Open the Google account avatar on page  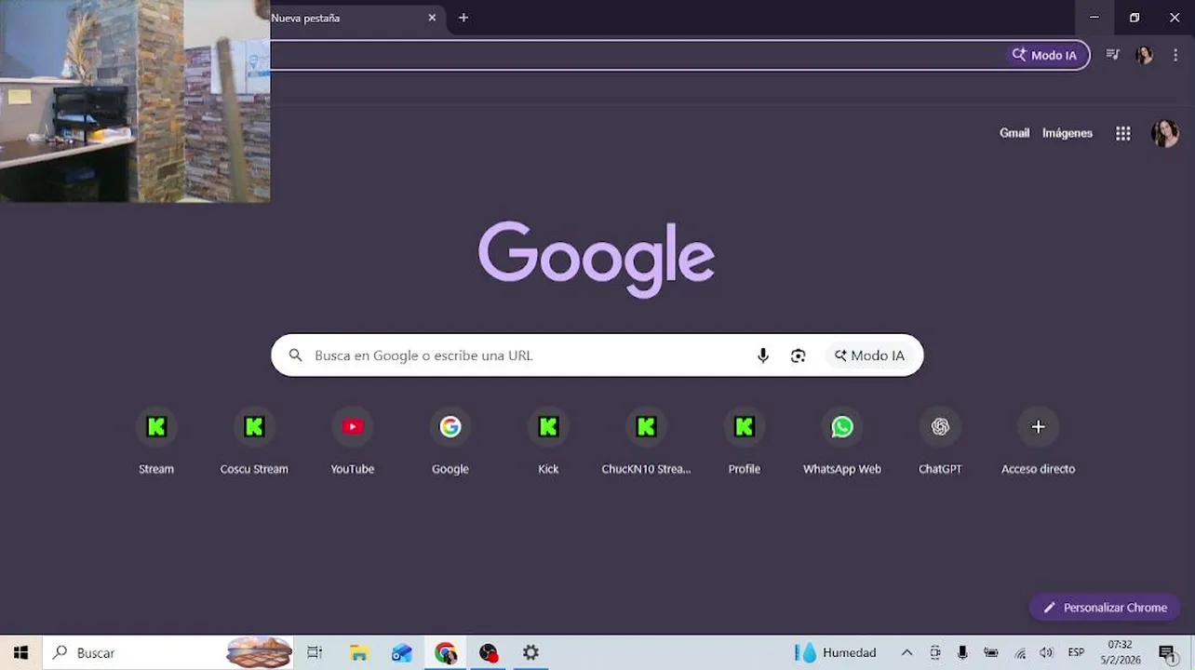pyautogui.click(x=1164, y=133)
